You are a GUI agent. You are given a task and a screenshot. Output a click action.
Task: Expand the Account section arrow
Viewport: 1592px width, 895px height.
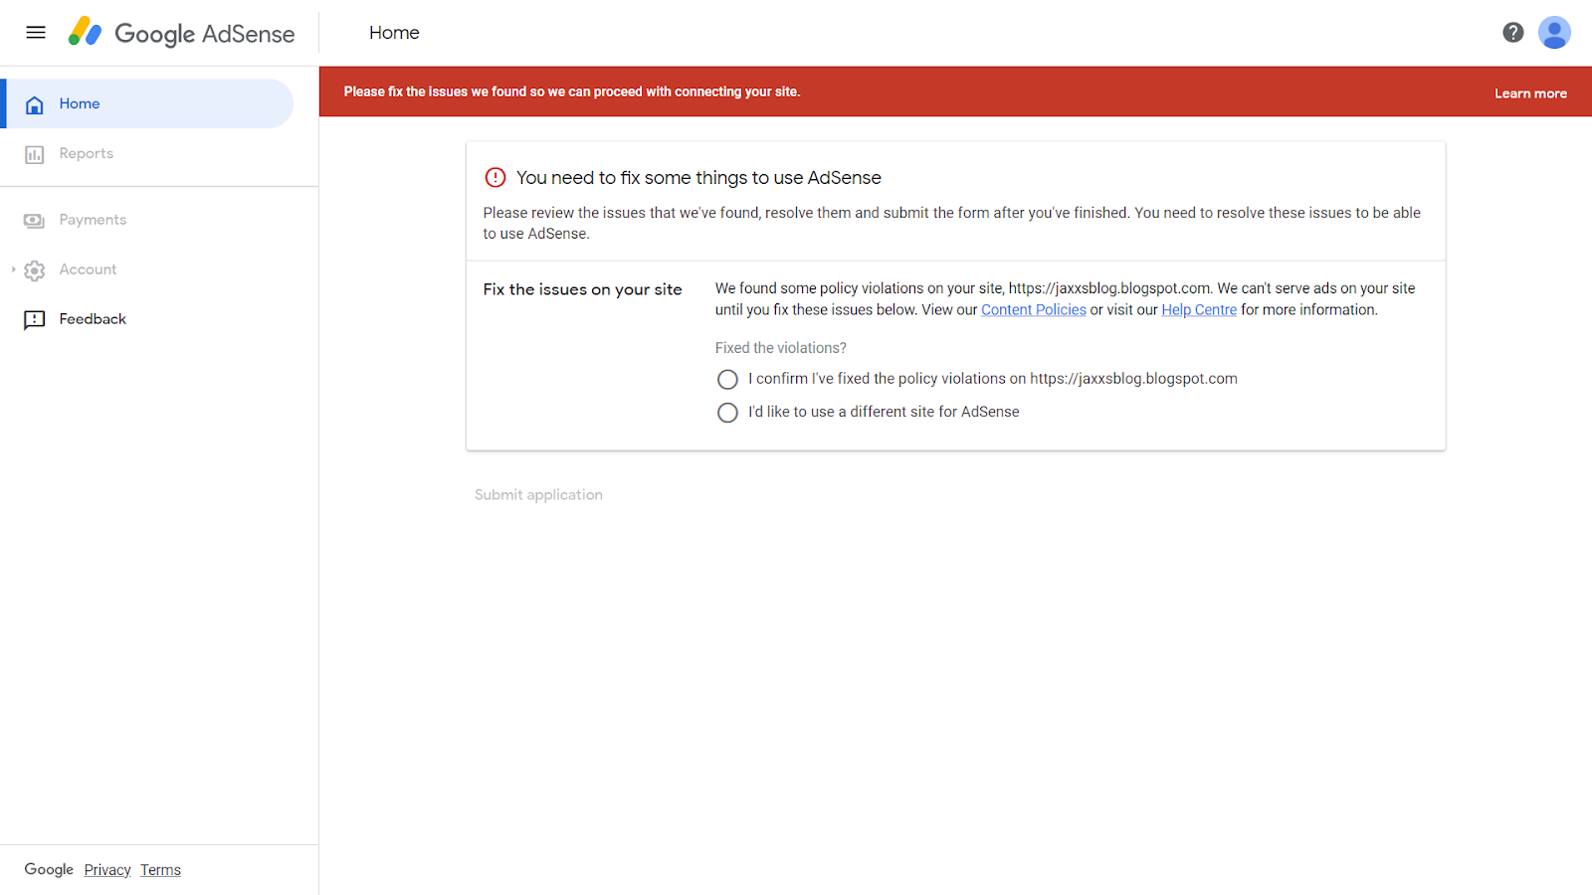pos(13,269)
